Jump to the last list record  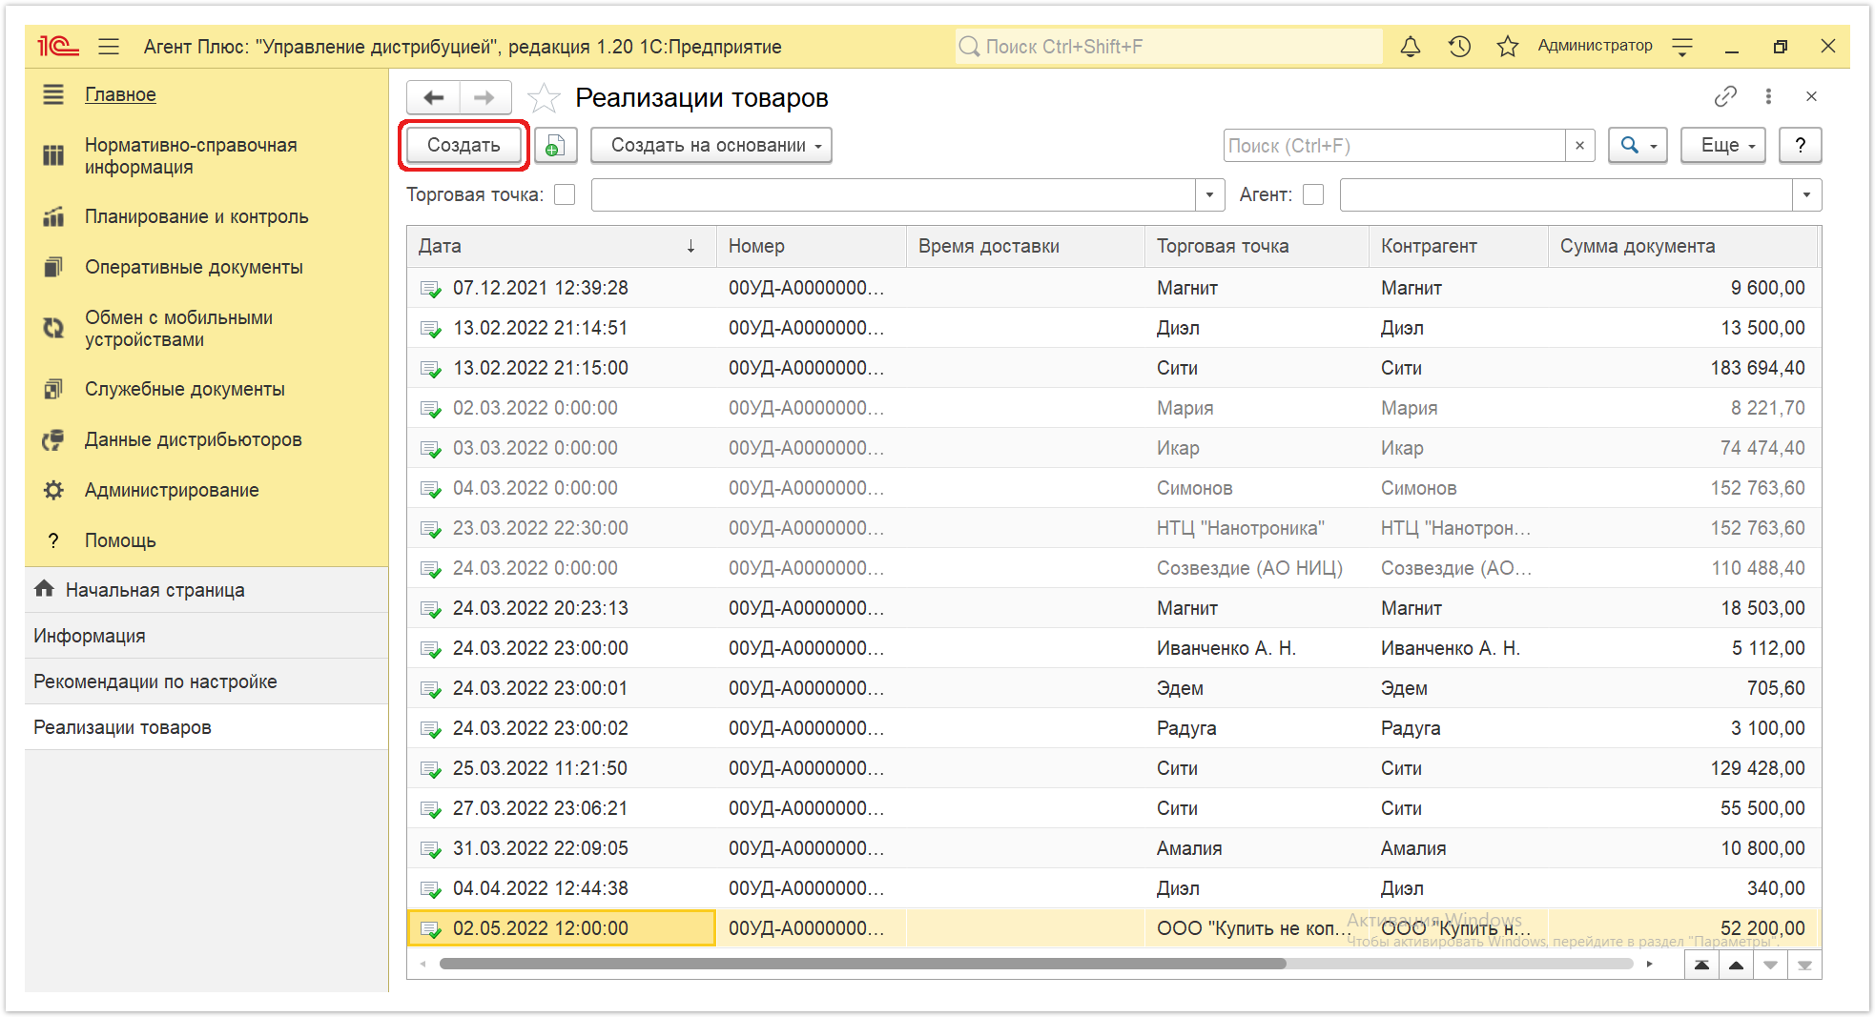pos(1804,965)
